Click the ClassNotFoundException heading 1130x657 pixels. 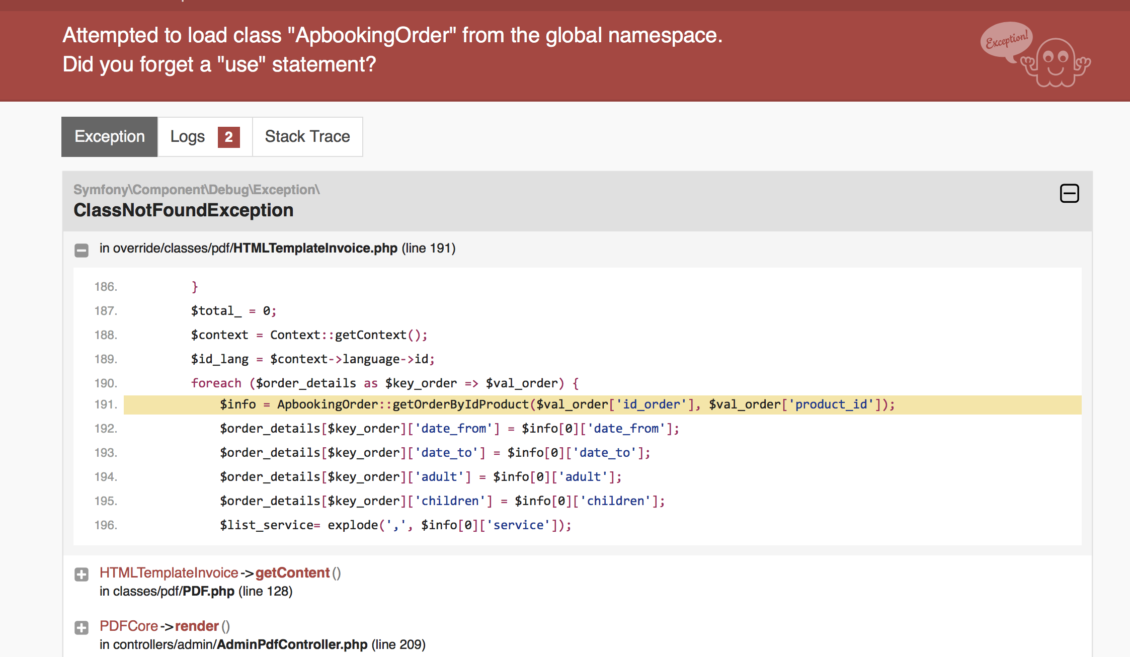(x=183, y=210)
